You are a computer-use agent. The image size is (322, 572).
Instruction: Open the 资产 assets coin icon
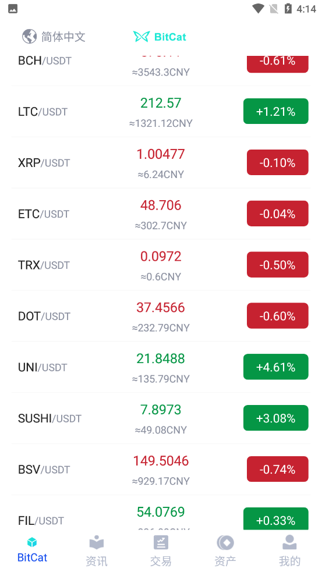(225, 542)
